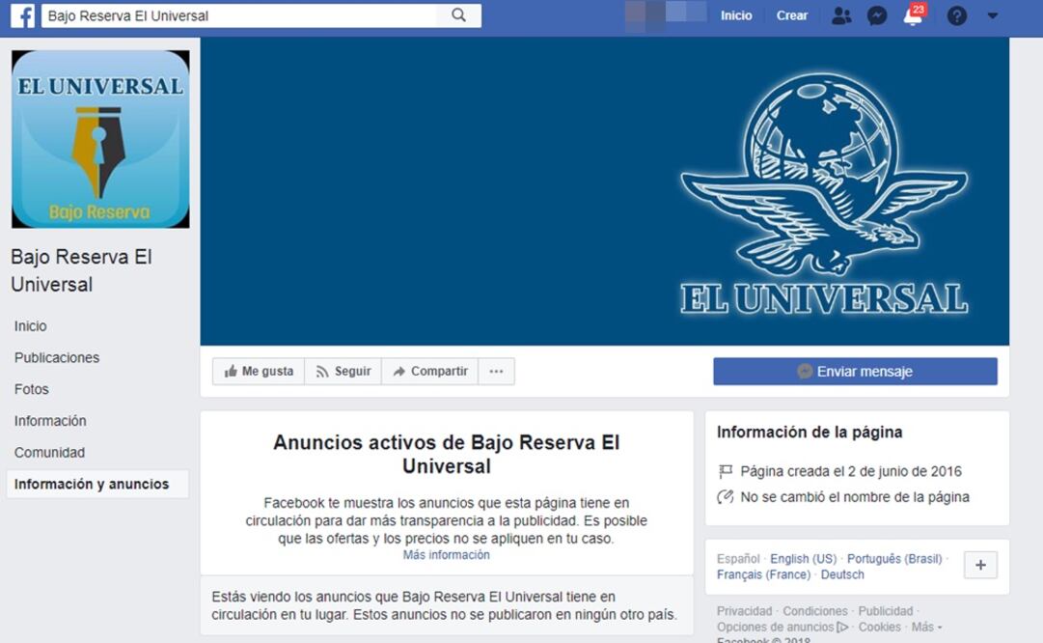Click the Enviar mensaje button
This screenshot has height=643, width=1043.
click(x=855, y=370)
